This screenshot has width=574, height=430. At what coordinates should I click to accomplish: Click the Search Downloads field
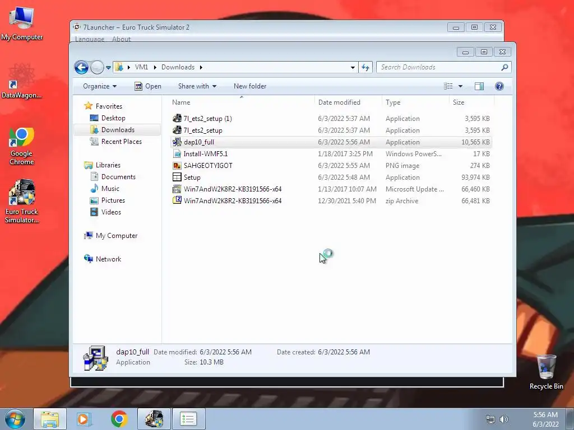[444, 67]
